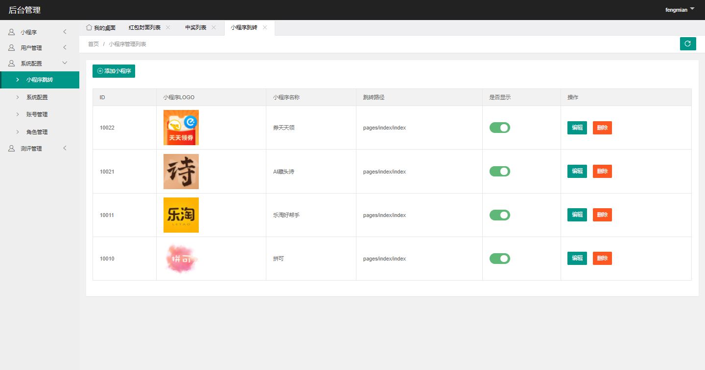Click the 添加小程序 button
The image size is (705, 370).
pyautogui.click(x=114, y=71)
